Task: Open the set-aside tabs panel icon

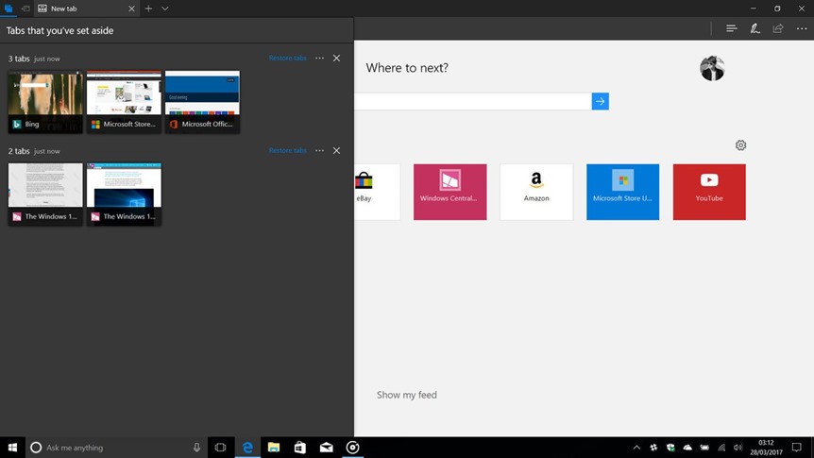Action: 8,8
